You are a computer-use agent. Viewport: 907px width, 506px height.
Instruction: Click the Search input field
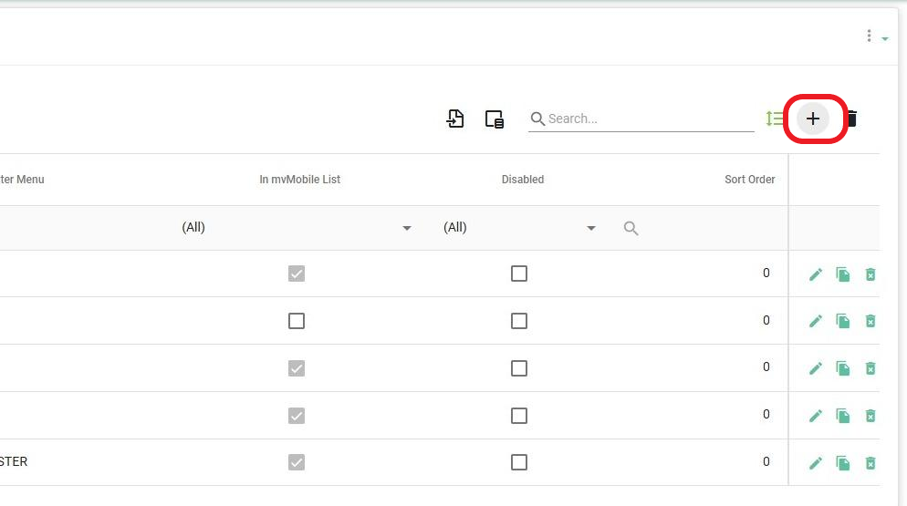(x=650, y=119)
